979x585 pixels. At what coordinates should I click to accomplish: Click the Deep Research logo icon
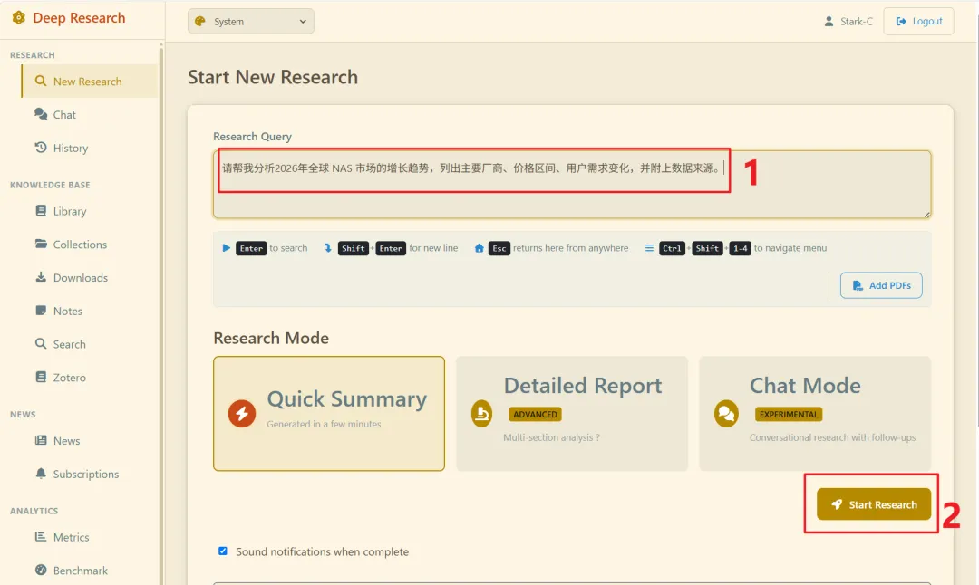(x=19, y=18)
